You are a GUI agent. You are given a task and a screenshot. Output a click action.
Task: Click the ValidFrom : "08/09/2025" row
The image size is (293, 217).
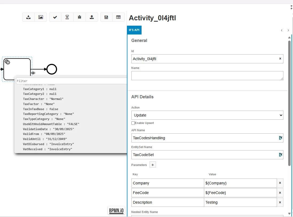click(x=44, y=134)
